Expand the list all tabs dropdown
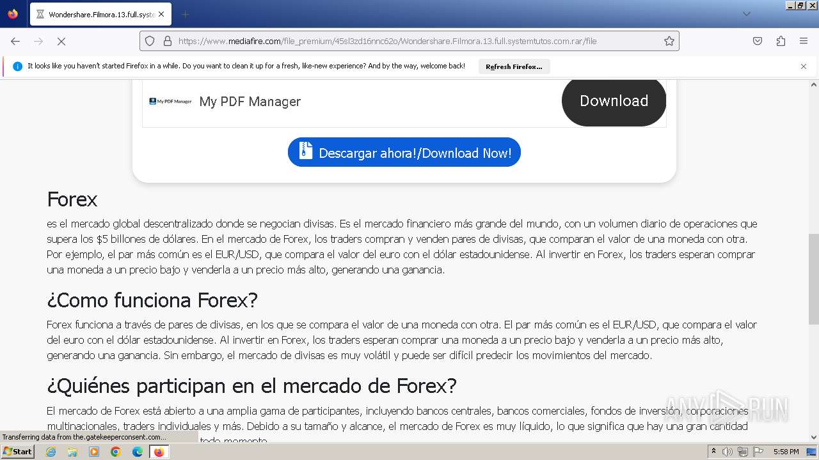Viewport: 819px width, 460px height. (x=746, y=14)
